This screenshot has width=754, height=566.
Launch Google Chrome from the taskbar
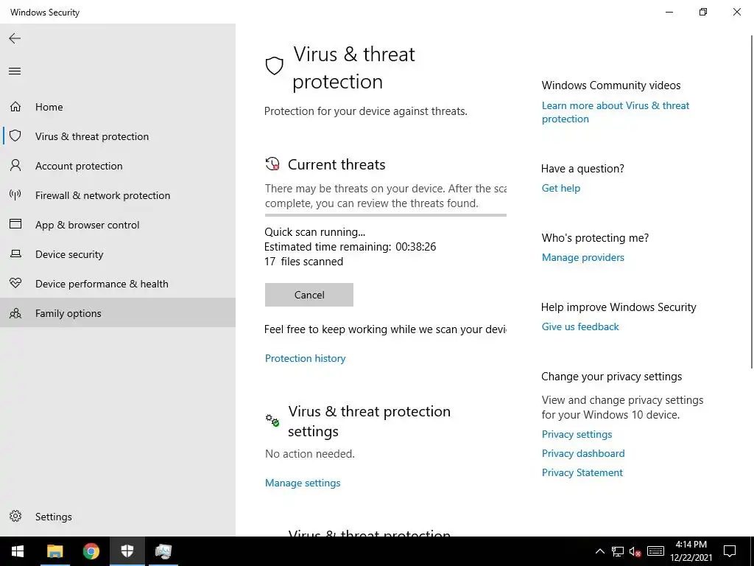91,551
